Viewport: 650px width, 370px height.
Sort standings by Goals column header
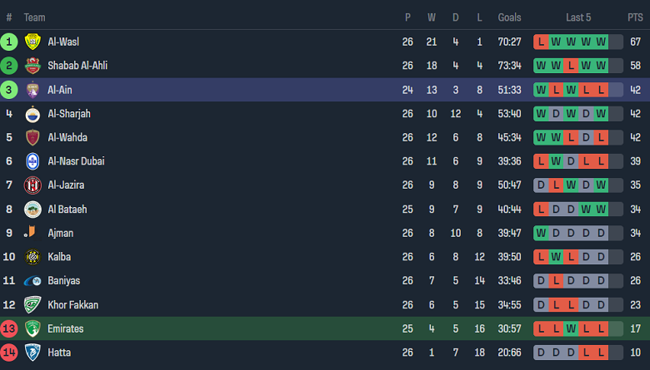coord(509,17)
